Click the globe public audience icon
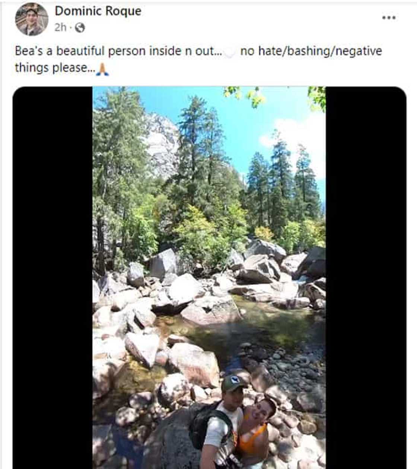 (80, 28)
